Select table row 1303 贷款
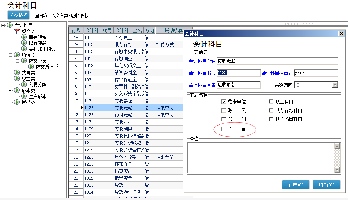This screenshot has width=348, height=200. coord(126,185)
